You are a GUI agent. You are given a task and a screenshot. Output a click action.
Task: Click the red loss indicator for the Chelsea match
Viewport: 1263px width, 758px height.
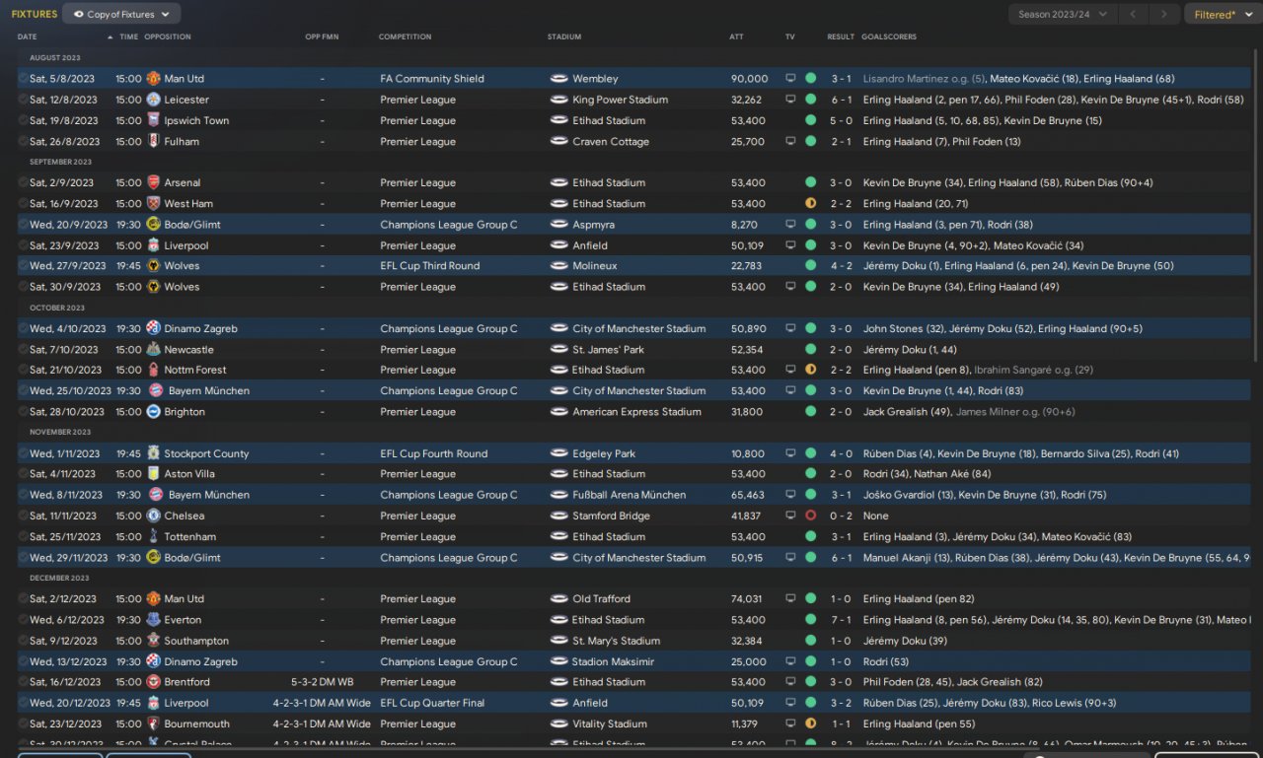(x=811, y=516)
